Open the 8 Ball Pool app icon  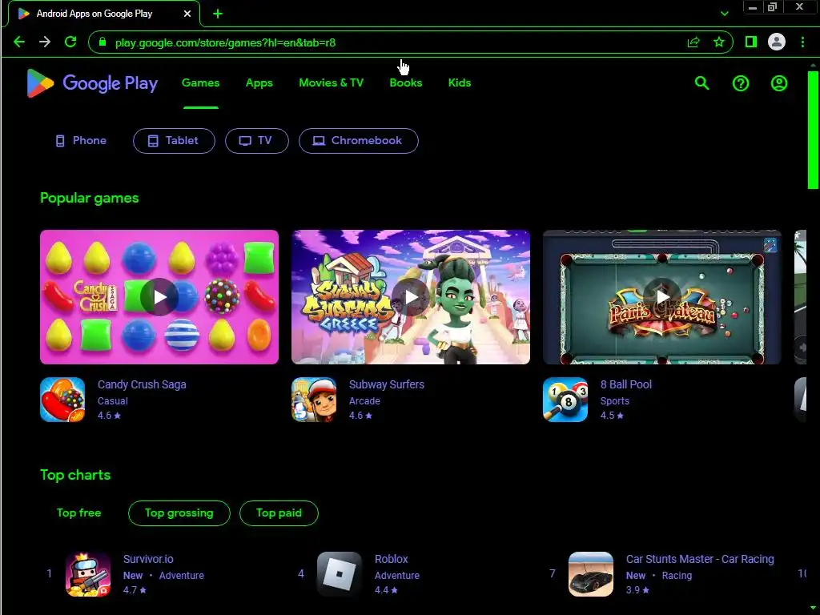pos(565,400)
